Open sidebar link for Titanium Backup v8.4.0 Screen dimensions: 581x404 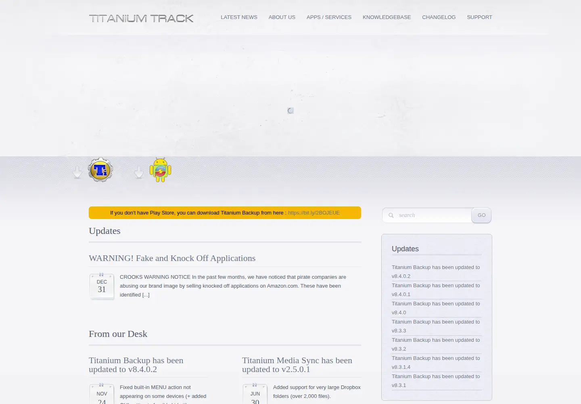(x=436, y=308)
